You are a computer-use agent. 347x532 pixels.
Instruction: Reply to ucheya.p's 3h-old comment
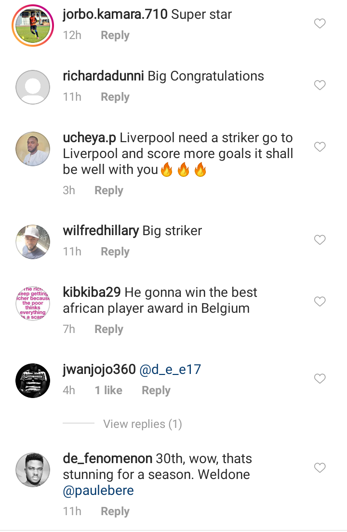click(x=108, y=190)
